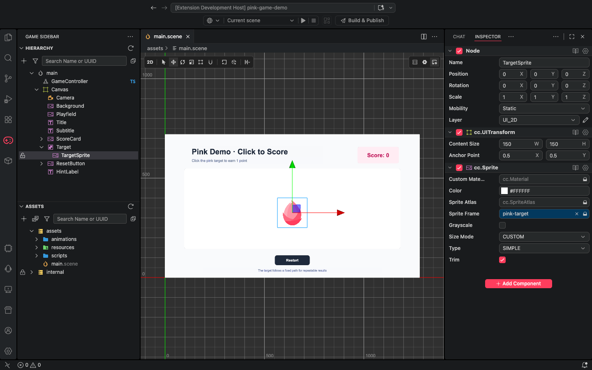
Task: Refresh the Hierarchy panel
Action: (131, 48)
